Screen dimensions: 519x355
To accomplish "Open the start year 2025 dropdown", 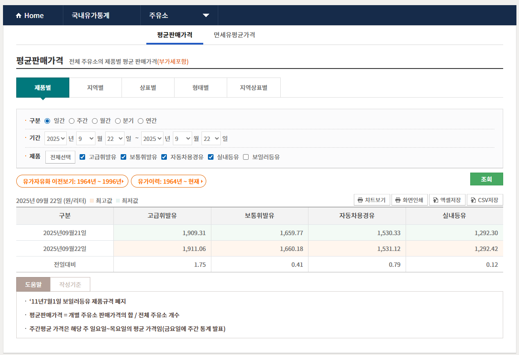I will 56,139.
